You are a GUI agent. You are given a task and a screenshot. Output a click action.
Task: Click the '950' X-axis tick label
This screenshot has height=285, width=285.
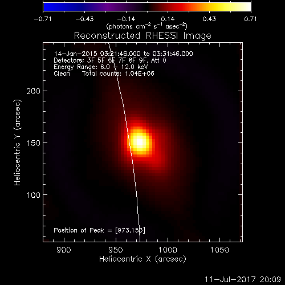pos(116,250)
